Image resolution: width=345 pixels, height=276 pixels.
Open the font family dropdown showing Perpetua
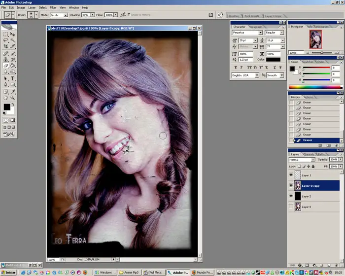[x=246, y=33]
